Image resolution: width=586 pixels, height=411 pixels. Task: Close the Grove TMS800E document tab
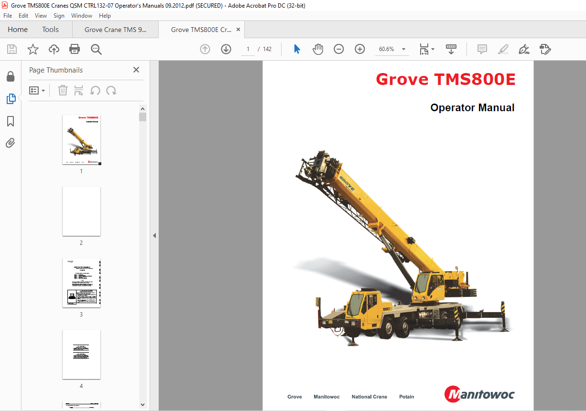click(238, 30)
